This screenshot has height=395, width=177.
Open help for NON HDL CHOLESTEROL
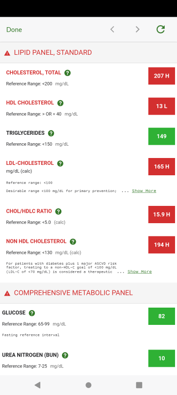(x=73, y=241)
